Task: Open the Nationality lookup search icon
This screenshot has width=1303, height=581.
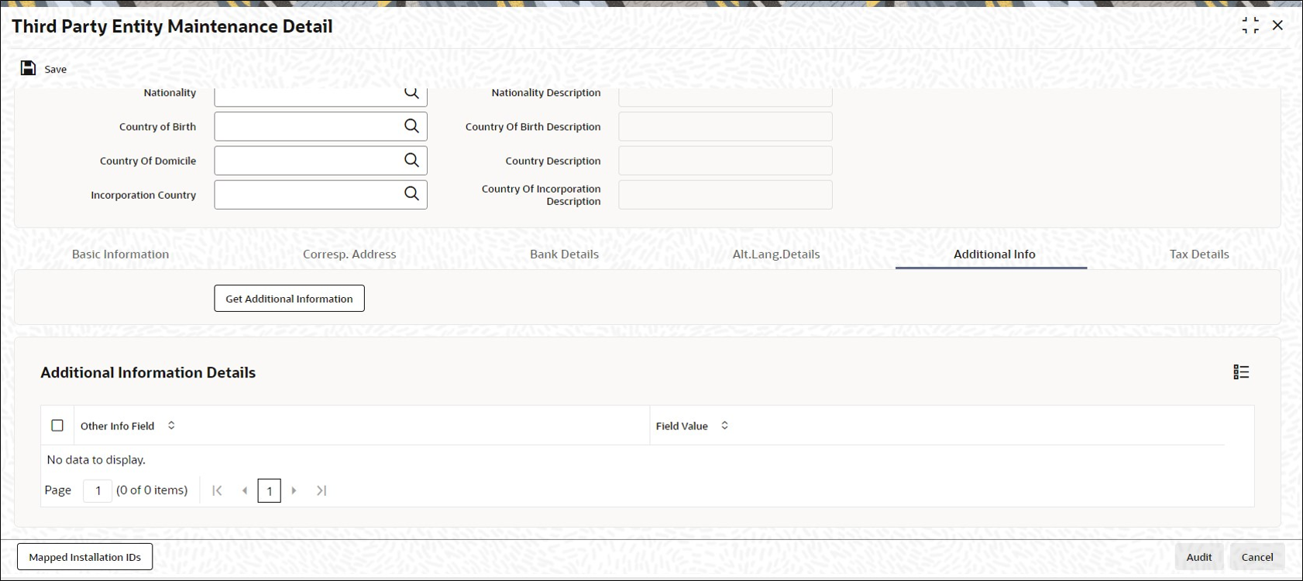Action: click(x=411, y=93)
